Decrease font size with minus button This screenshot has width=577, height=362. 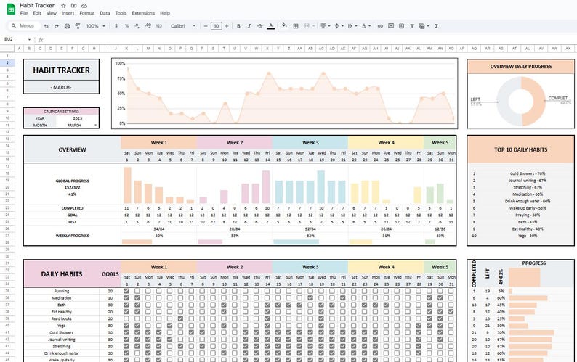click(206, 26)
